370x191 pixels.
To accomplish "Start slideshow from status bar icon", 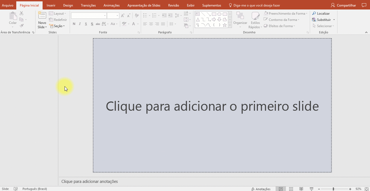I will 311,189.
